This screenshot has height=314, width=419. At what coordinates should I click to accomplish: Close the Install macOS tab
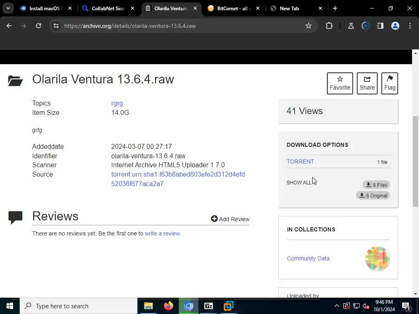70,8
